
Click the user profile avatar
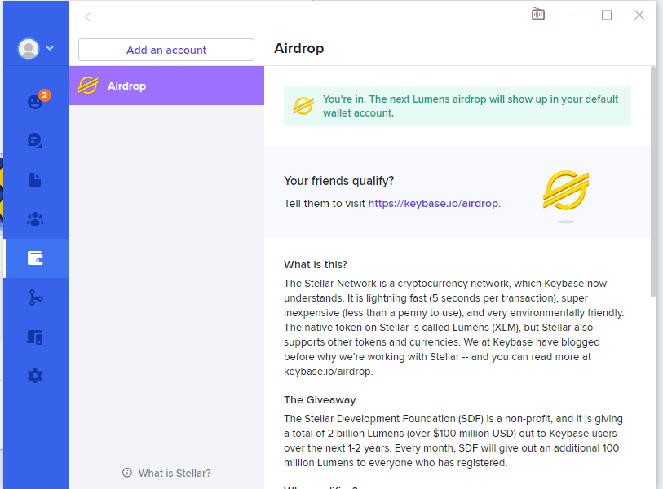[x=29, y=49]
